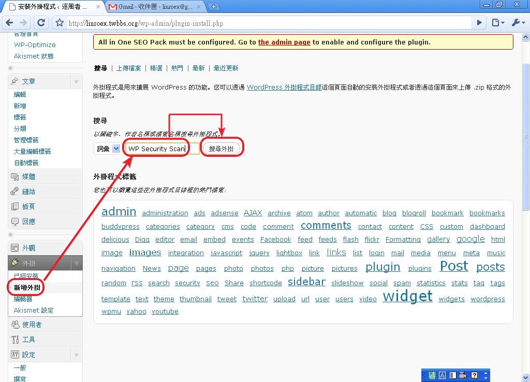
Task: Reload the page with the refresh icon
Action: [41, 23]
